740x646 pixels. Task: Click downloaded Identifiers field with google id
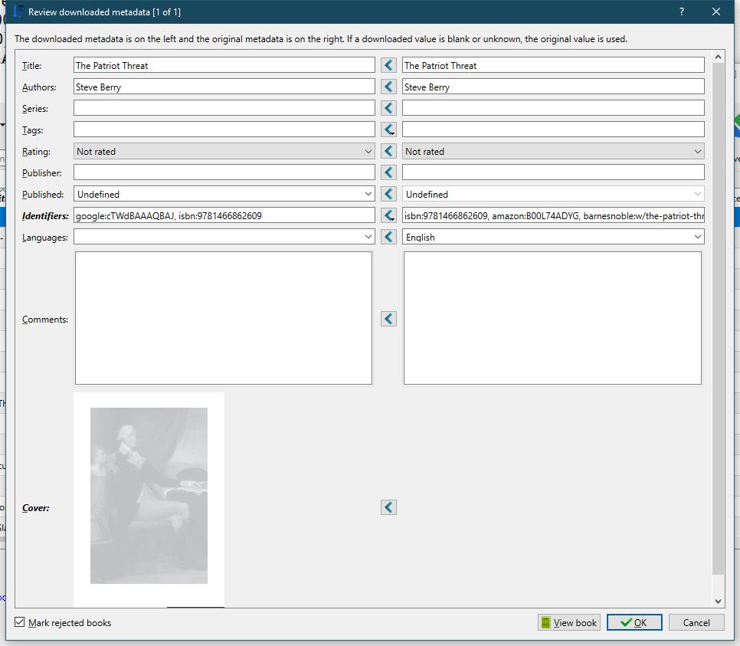point(224,216)
